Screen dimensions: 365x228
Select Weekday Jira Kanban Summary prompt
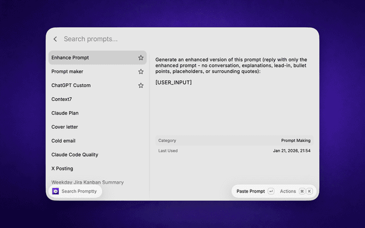pos(87,182)
